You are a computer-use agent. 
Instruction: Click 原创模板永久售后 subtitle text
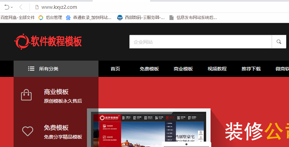click(63, 101)
